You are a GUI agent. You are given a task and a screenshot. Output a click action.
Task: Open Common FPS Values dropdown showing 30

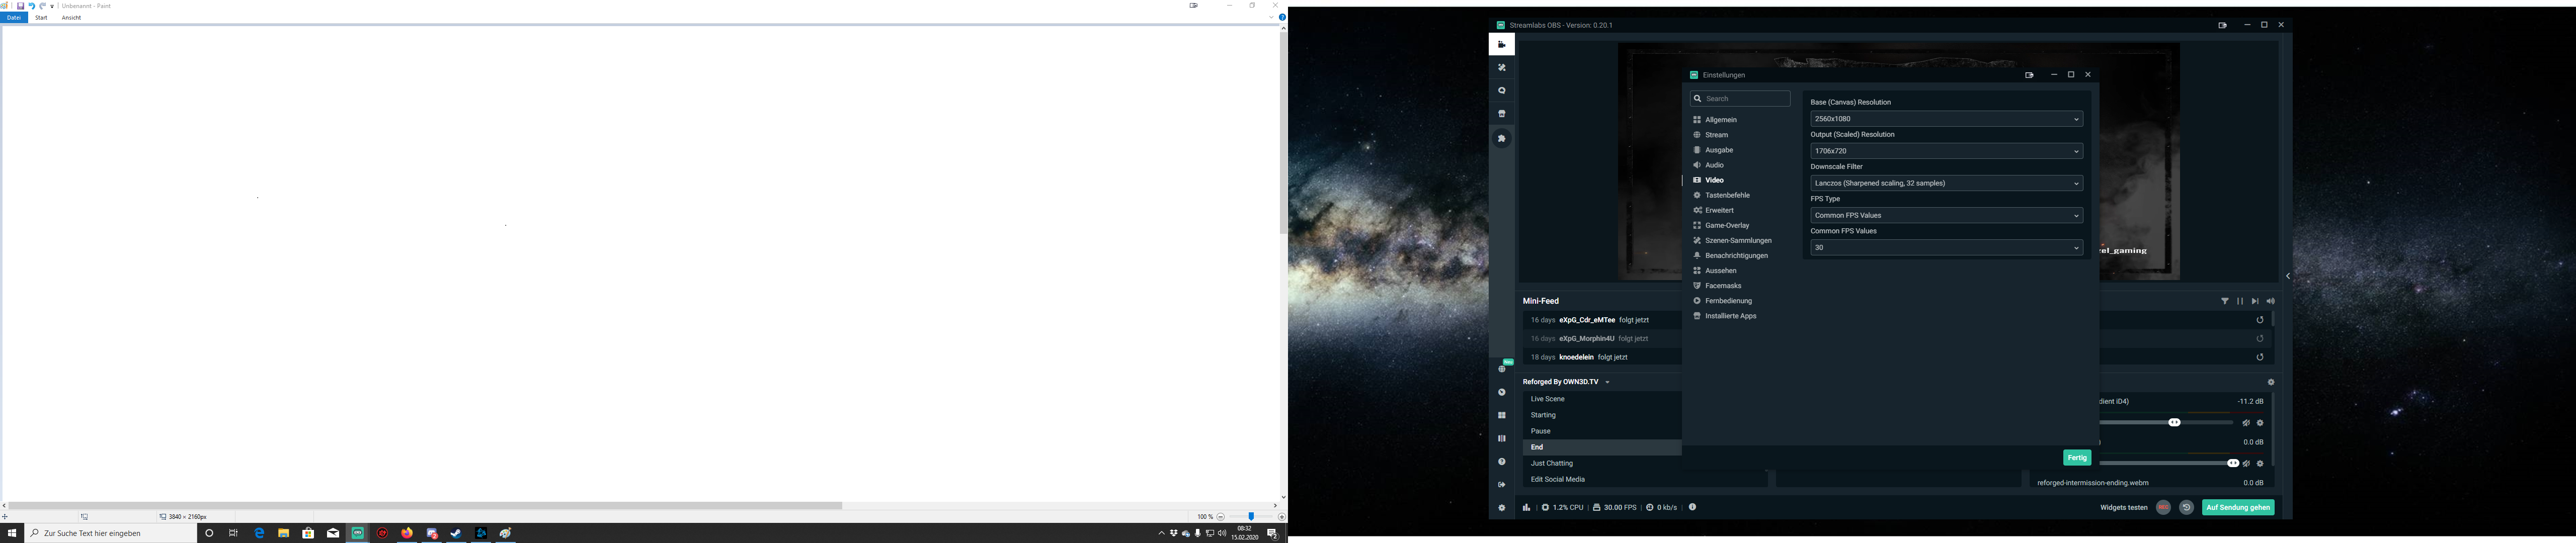point(1946,248)
